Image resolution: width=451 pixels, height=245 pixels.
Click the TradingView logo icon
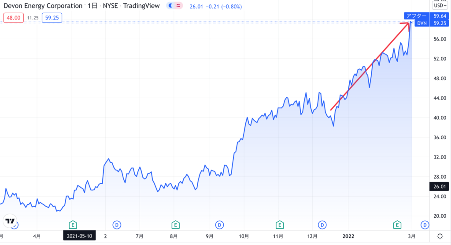(x=10, y=221)
